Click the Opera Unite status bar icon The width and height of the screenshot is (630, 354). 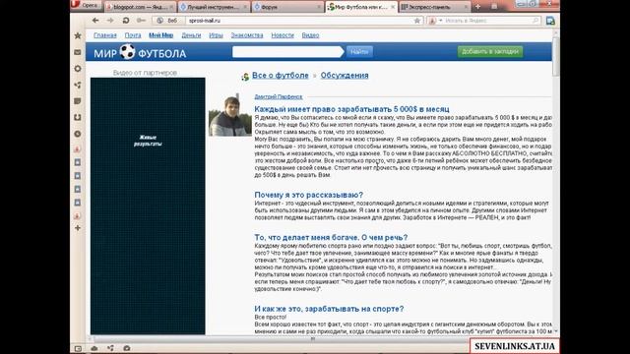(110, 348)
